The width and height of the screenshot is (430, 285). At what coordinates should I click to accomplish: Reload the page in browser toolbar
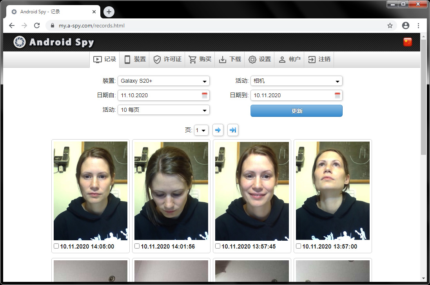click(x=37, y=25)
